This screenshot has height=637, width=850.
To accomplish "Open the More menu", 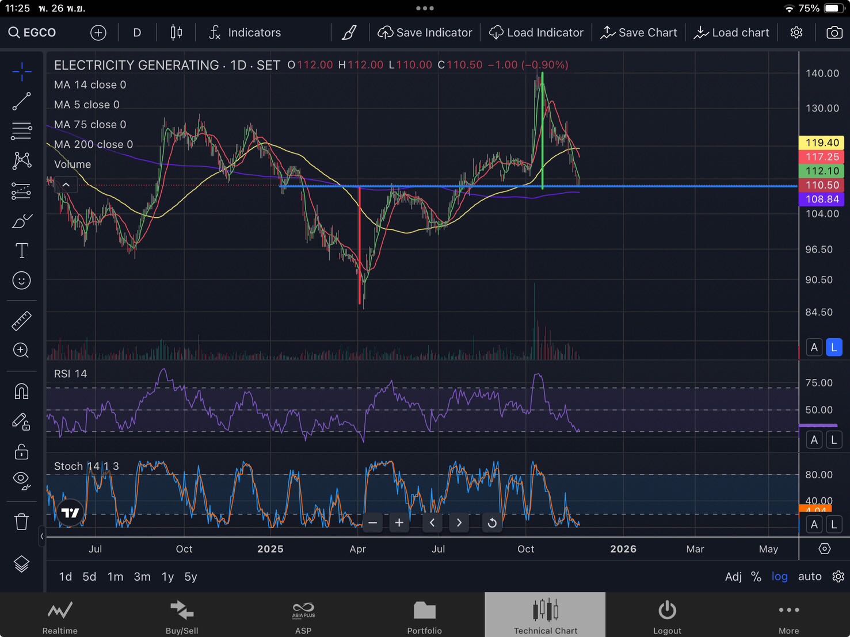I will (x=788, y=615).
